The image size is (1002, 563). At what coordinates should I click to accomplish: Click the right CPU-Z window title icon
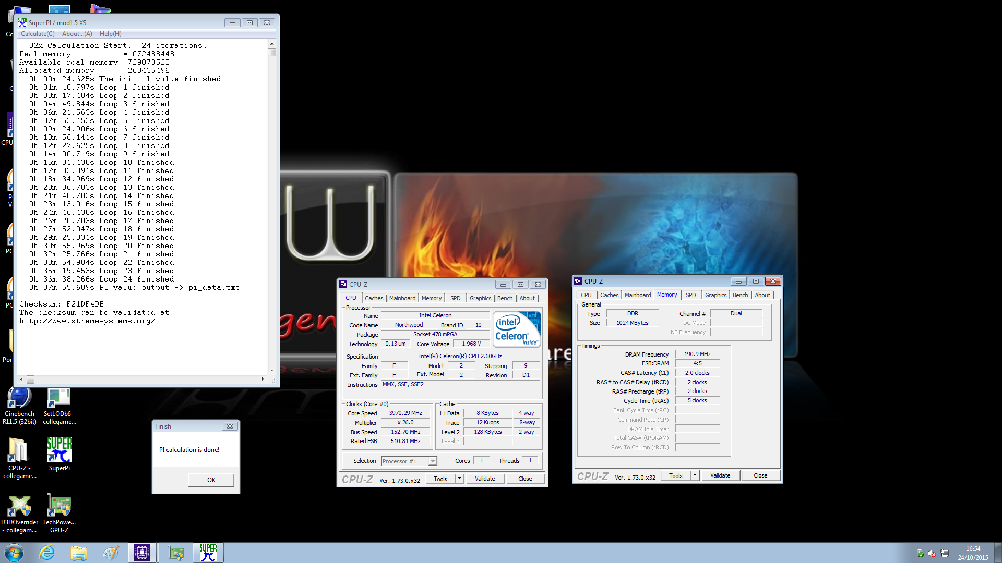[x=578, y=281]
